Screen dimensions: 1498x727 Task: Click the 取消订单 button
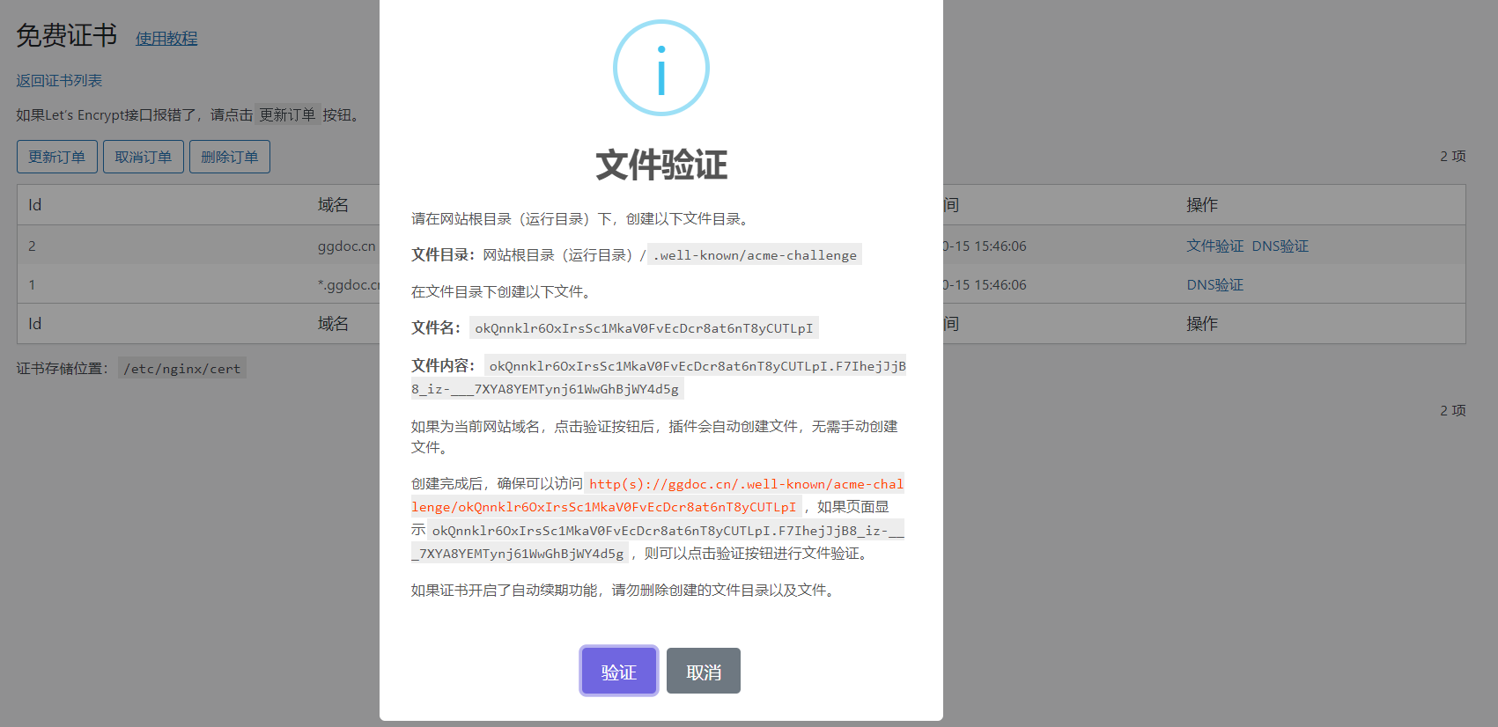point(144,157)
